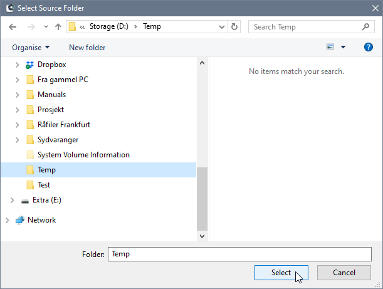Change the view layout icon

pyautogui.click(x=330, y=47)
